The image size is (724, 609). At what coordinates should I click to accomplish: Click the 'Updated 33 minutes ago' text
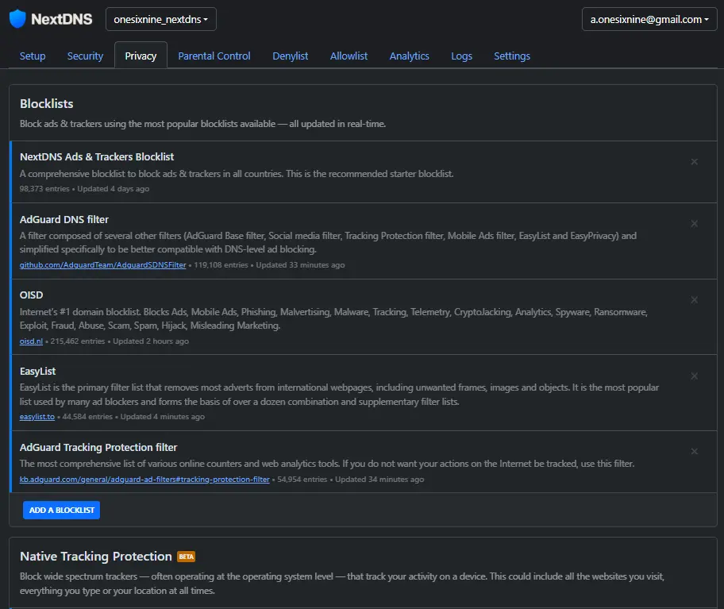pyautogui.click(x=300, y=265)
